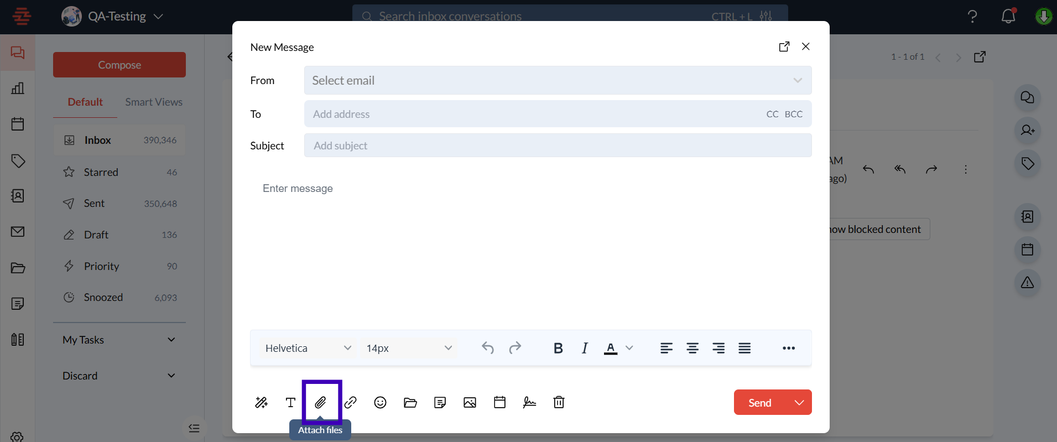Open the folder icon in compose toolbar

pos(410,402)
